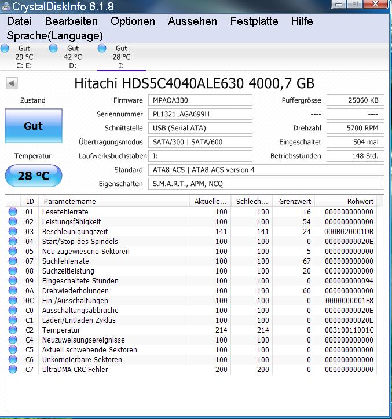Click the Parametername column header
This screenshot has width=392, height=419.
click(114, 201)
